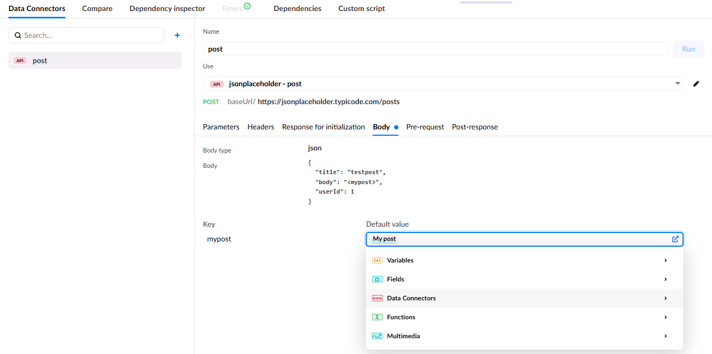Viewport: 712px width, 354px height.
Task: Click the Multimedia image icon
Action: pos(377,336)
